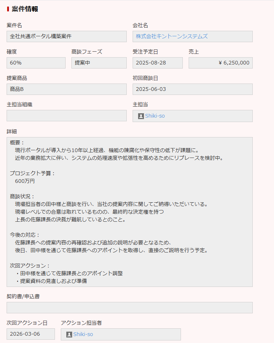Open Shiki-so link under アクション担当者
Viewport: 274px width, 343px height.
83,334
